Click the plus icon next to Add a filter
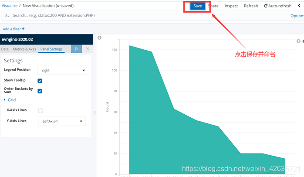This screenshot has height=177, width=304. (x=23, y=29)
